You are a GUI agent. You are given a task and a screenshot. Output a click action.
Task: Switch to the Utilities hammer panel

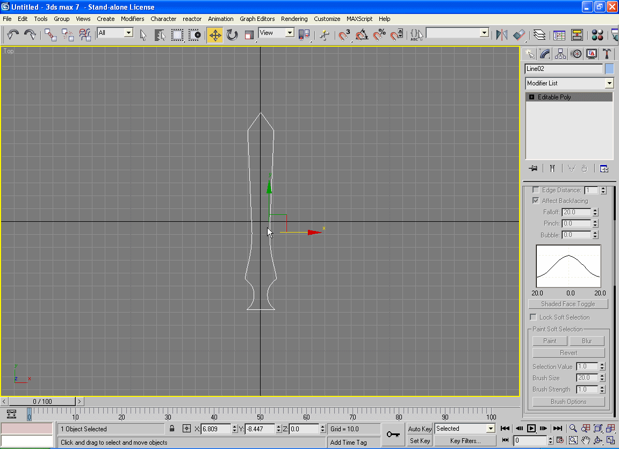coord(607,54)
